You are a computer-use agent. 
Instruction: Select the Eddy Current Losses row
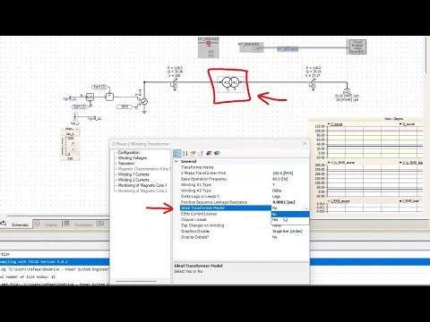tap(226, 214)
